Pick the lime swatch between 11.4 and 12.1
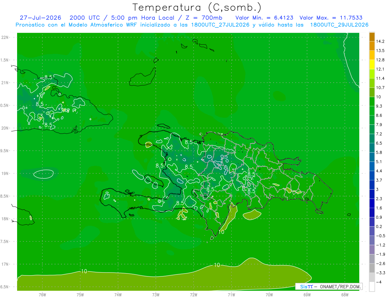The height and width of the screenshot is (299, 387). click(372, 74)
